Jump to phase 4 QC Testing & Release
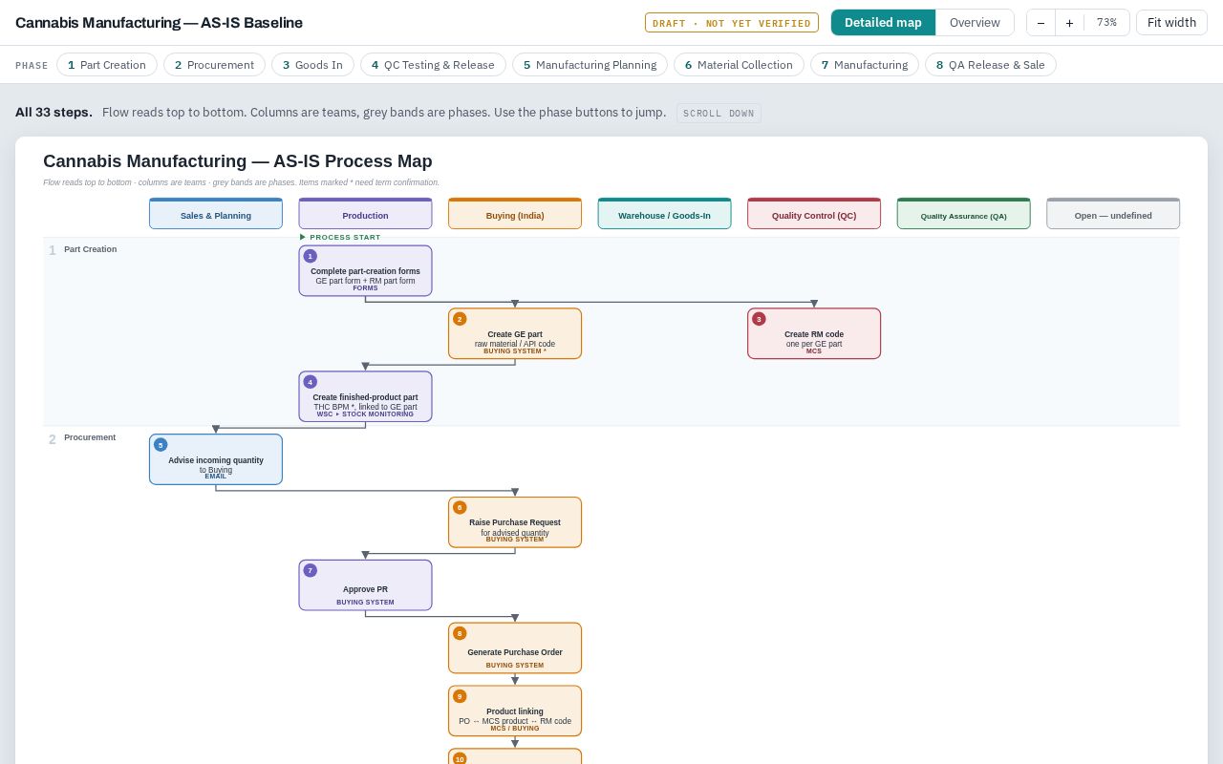This screenshot has height=764, width=1223. coord(433,65)
